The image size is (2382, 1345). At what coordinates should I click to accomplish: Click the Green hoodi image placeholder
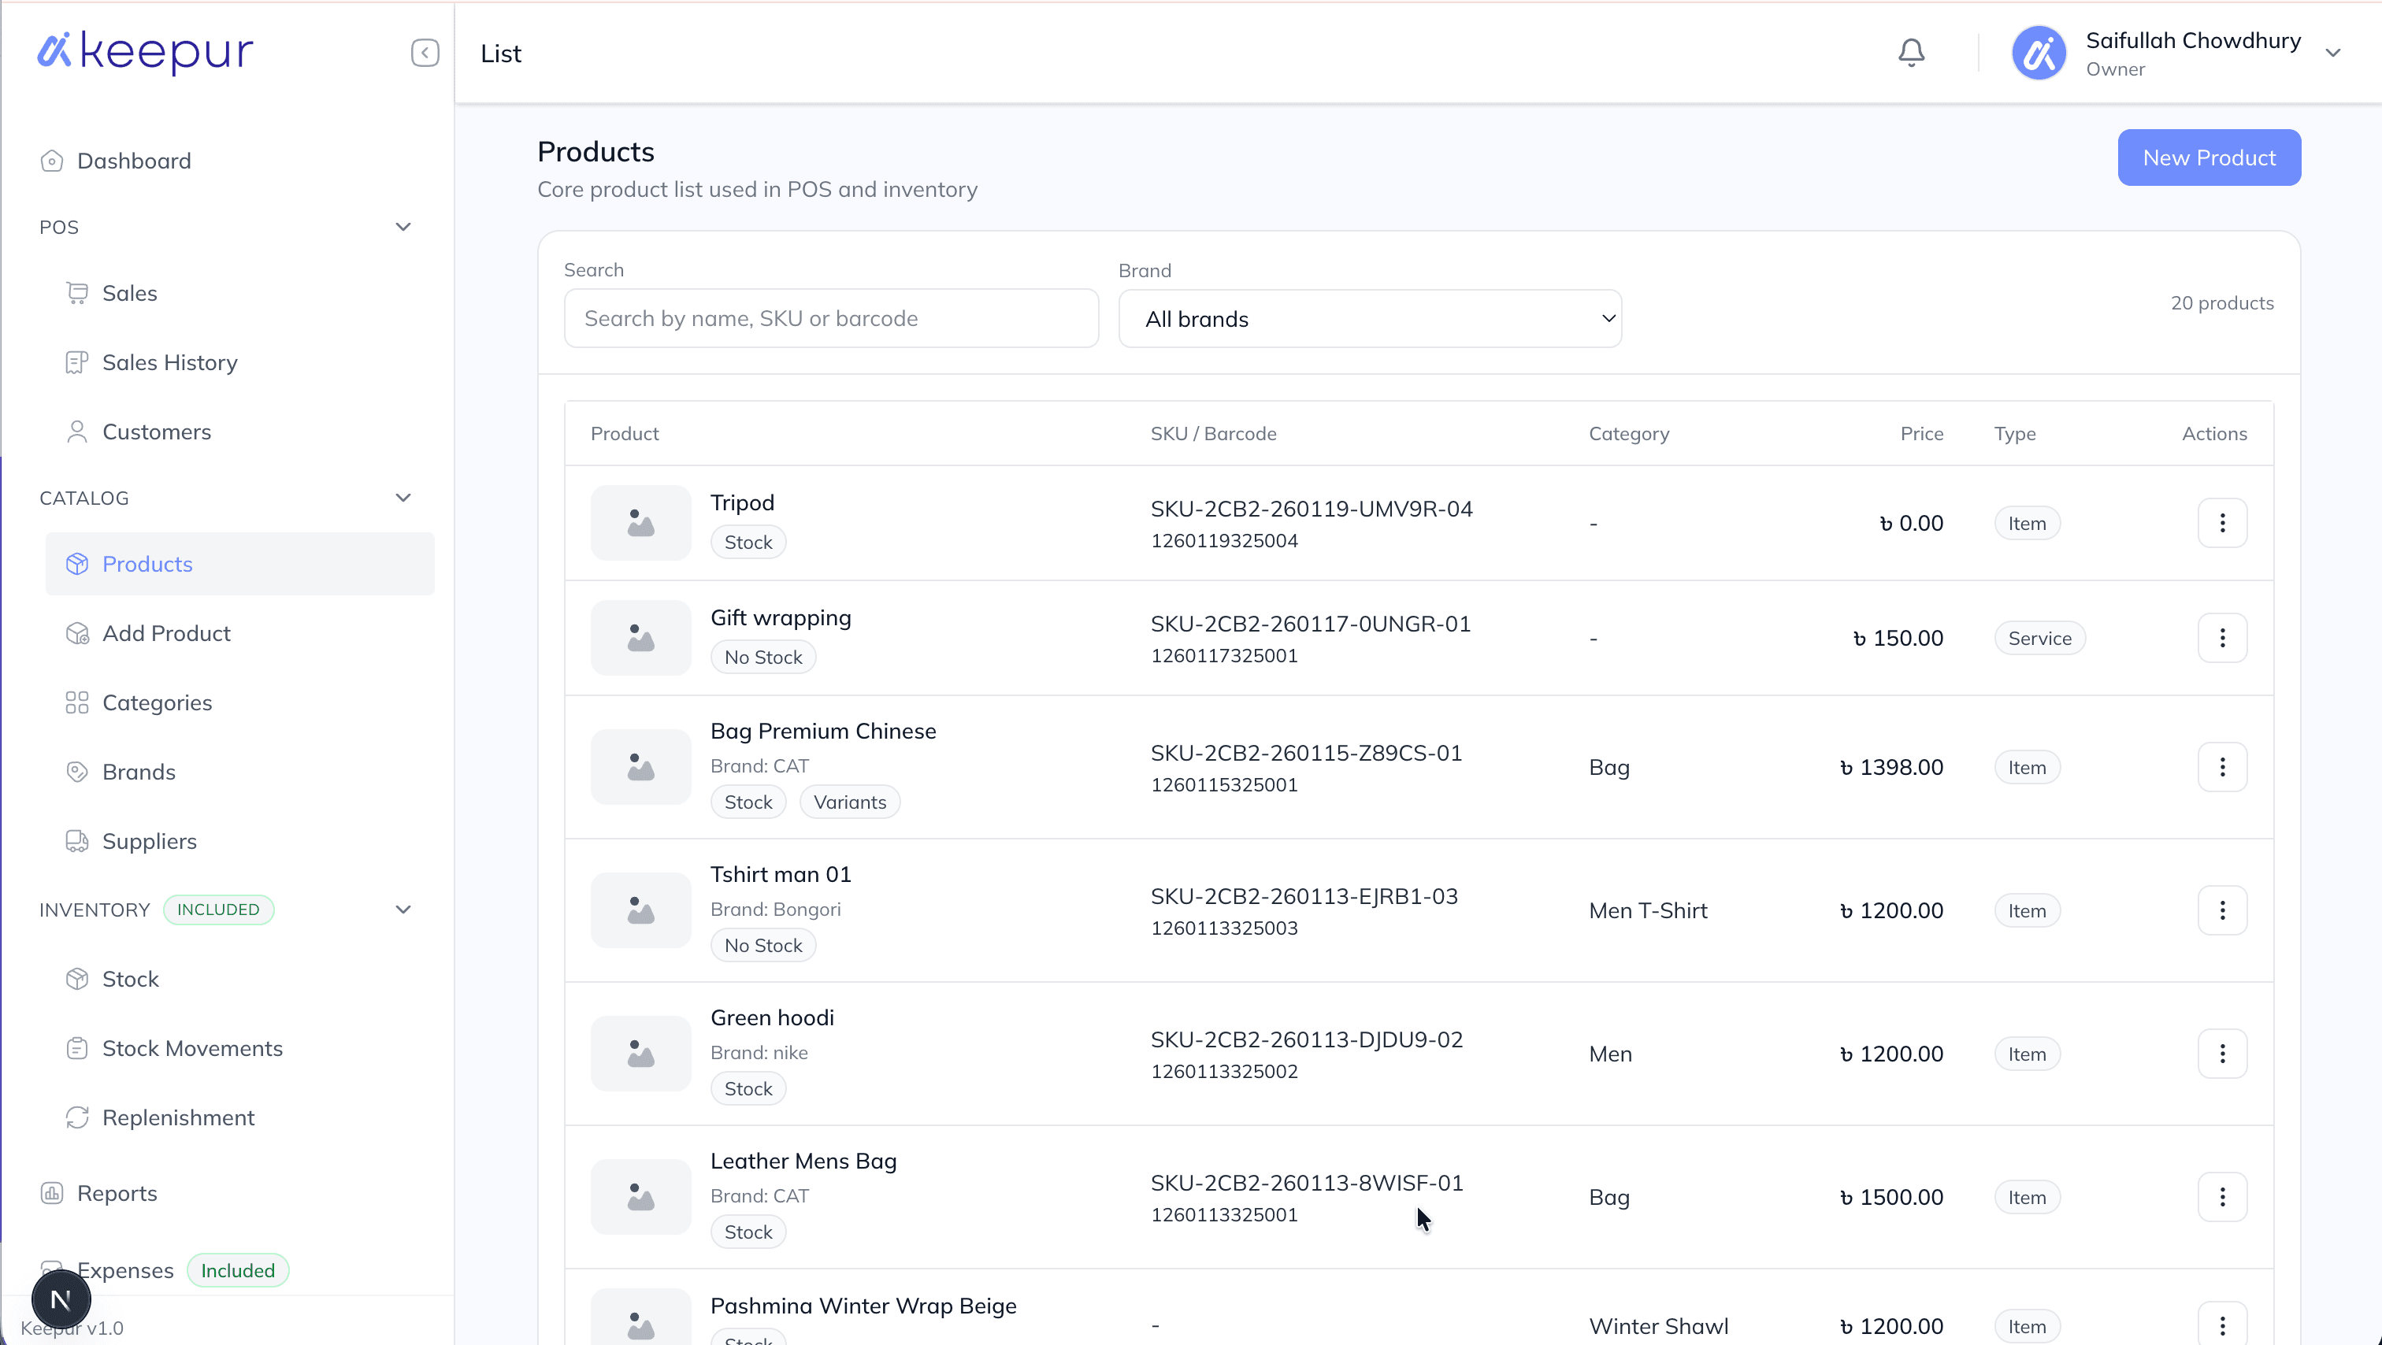[641, 1054]
